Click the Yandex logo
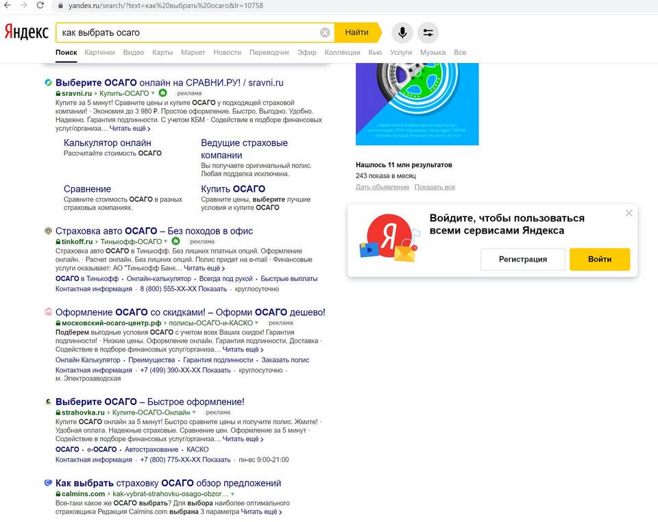Image resolution: width=658 pixels, height=522 pixels. (27, 32)
